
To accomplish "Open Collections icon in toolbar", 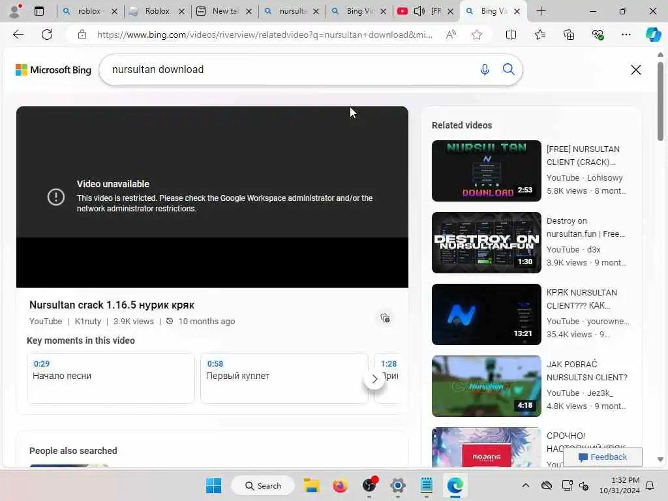I will coord(569,35).
